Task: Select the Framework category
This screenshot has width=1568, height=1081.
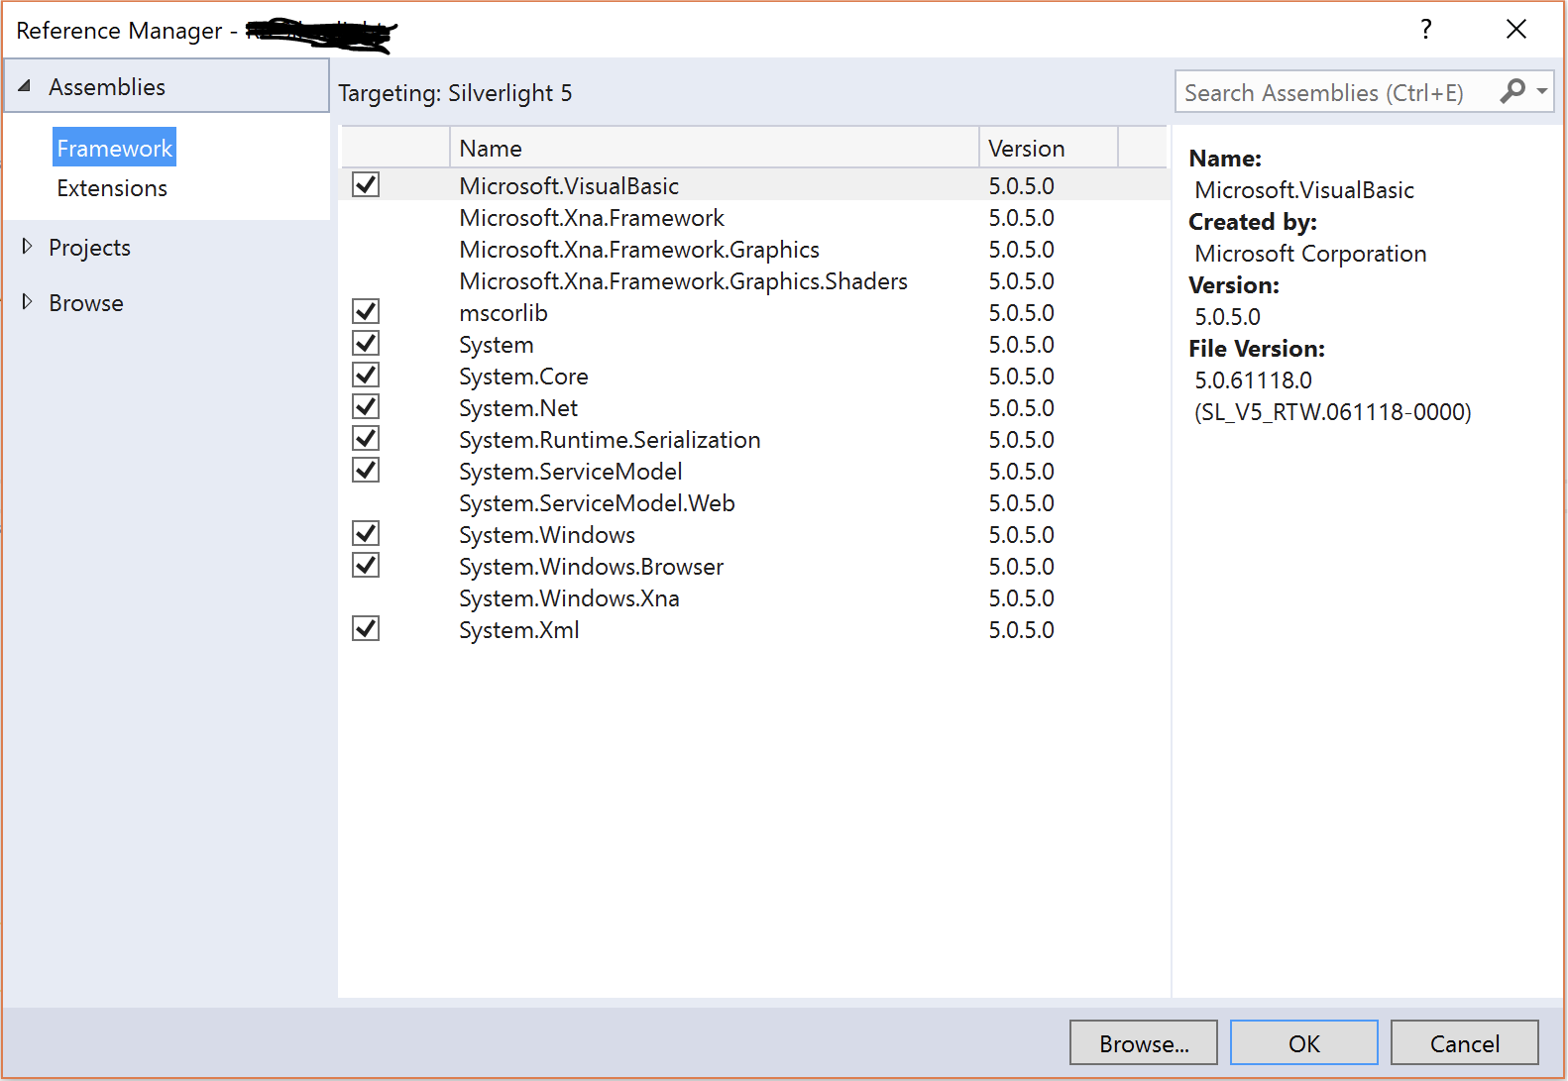Action: pos(114,148)
